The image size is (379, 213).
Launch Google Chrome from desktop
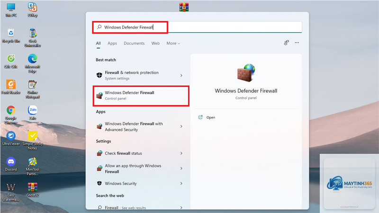(x=11, y=115)
